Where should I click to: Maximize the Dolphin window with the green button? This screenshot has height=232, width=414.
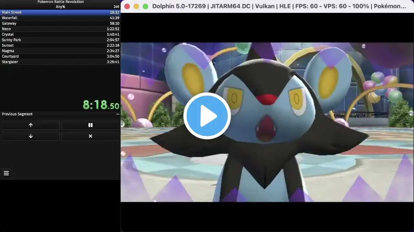tap(146, 6)
